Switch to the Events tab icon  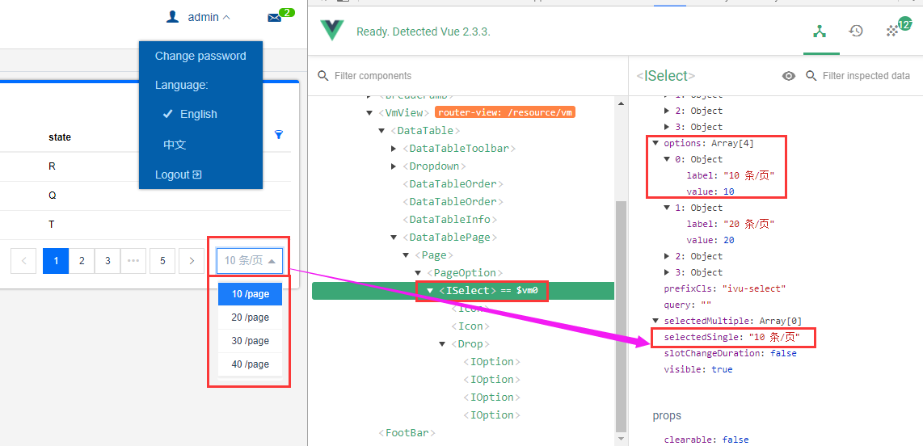click(893, 32)
